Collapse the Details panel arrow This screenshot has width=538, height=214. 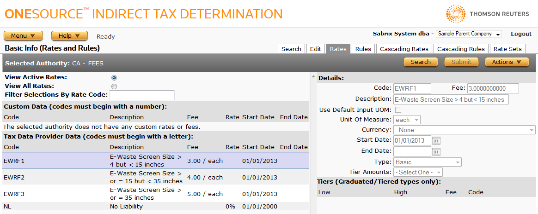[313, 77]
